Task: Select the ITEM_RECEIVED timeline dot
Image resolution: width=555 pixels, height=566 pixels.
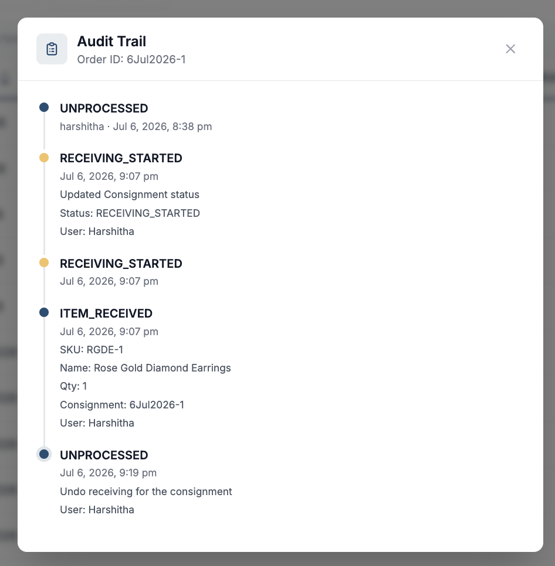Action: point(44,312)
